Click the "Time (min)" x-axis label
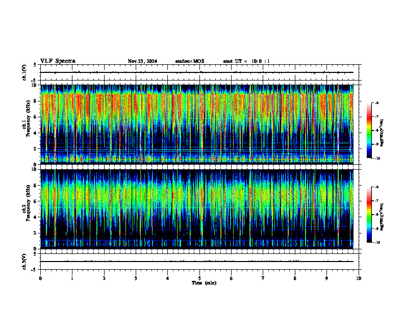This screenshot has width=404, height=312. point(204,283)
